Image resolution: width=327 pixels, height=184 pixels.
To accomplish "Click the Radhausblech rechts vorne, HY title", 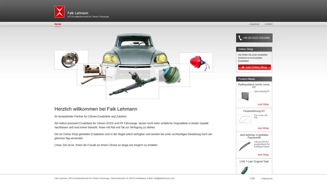I will pos(254,86).
